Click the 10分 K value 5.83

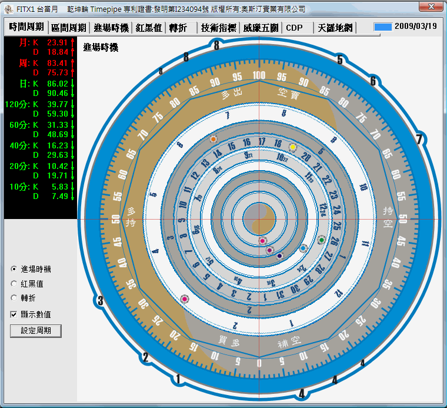coord(60,187)
